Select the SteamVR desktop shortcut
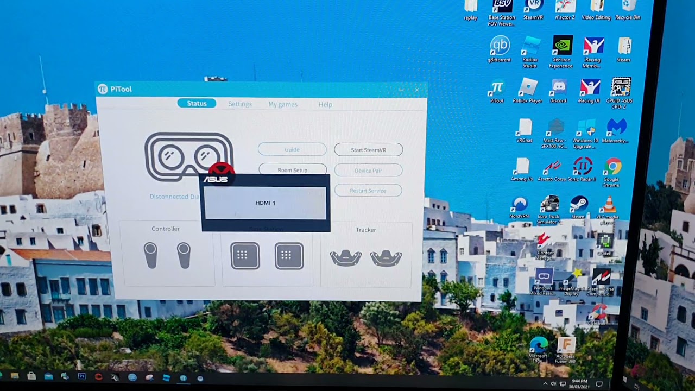This screenshot has width=695, height=391. point(533,10)
